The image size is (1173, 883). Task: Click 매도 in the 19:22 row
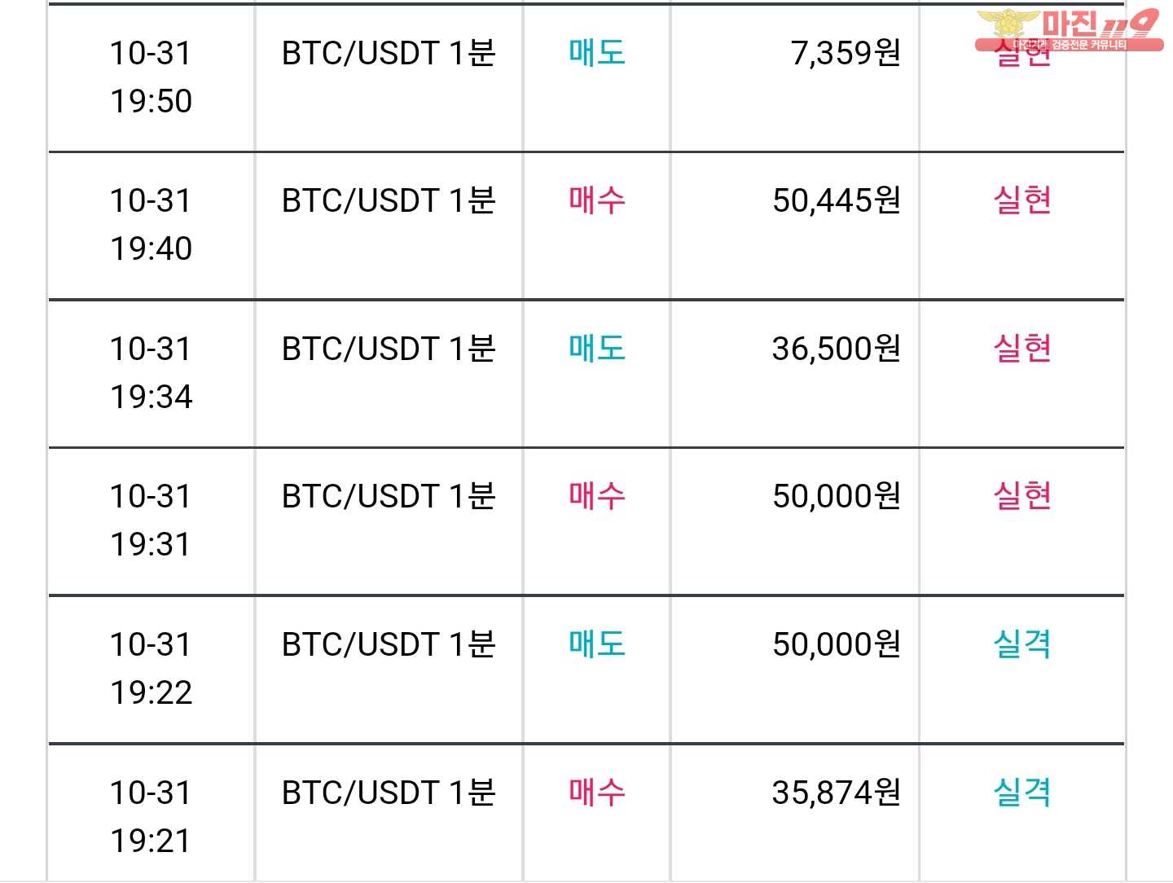pos(596,644)
